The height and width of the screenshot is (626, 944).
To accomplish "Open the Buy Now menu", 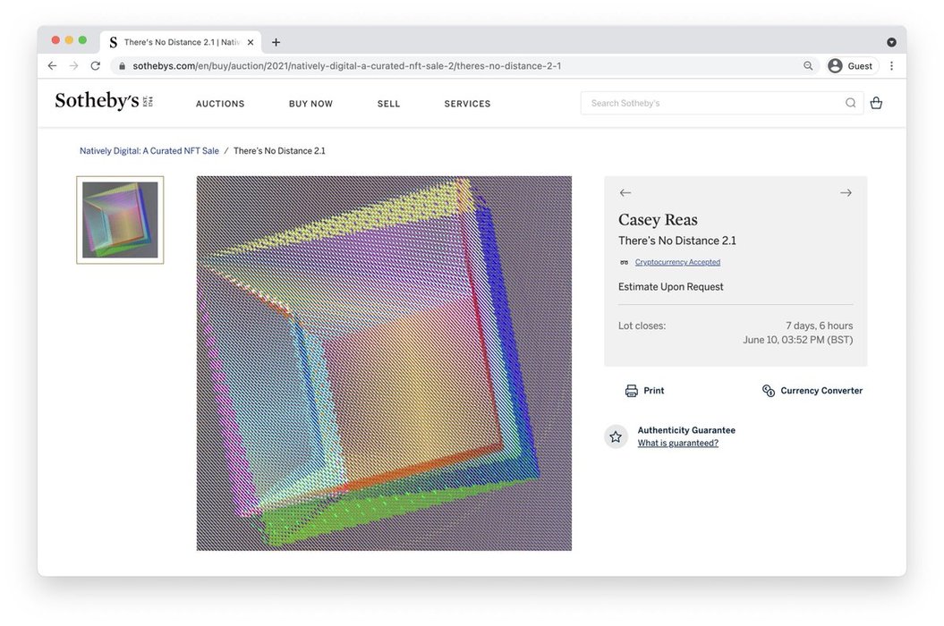I will tap(310, 104).
